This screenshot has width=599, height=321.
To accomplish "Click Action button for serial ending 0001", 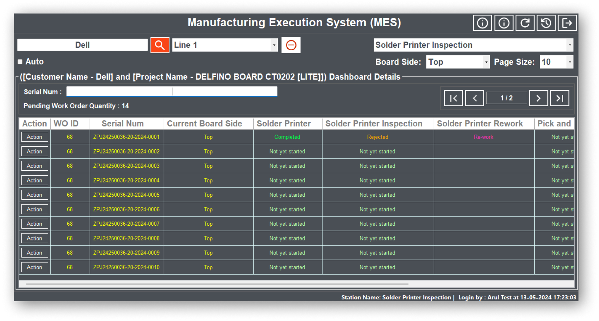I will tap(35, 137).
